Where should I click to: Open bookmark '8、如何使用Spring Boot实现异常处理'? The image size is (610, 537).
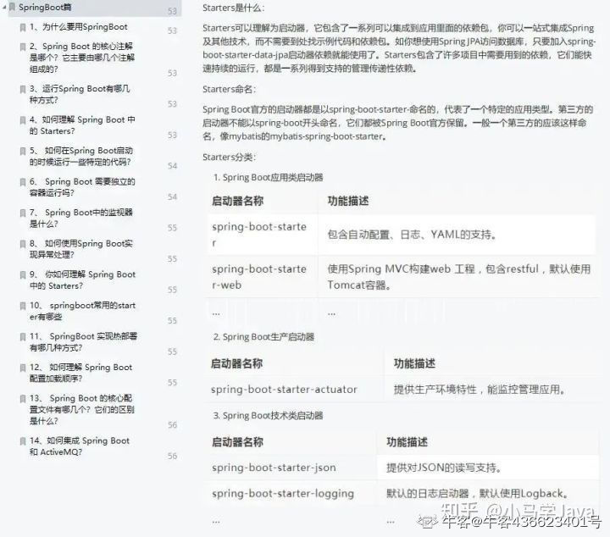(81, 249)
